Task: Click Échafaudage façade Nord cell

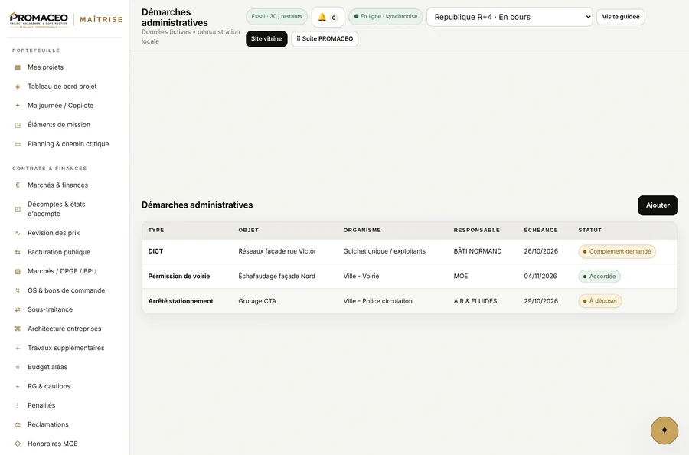Action: tap(276, 277)
